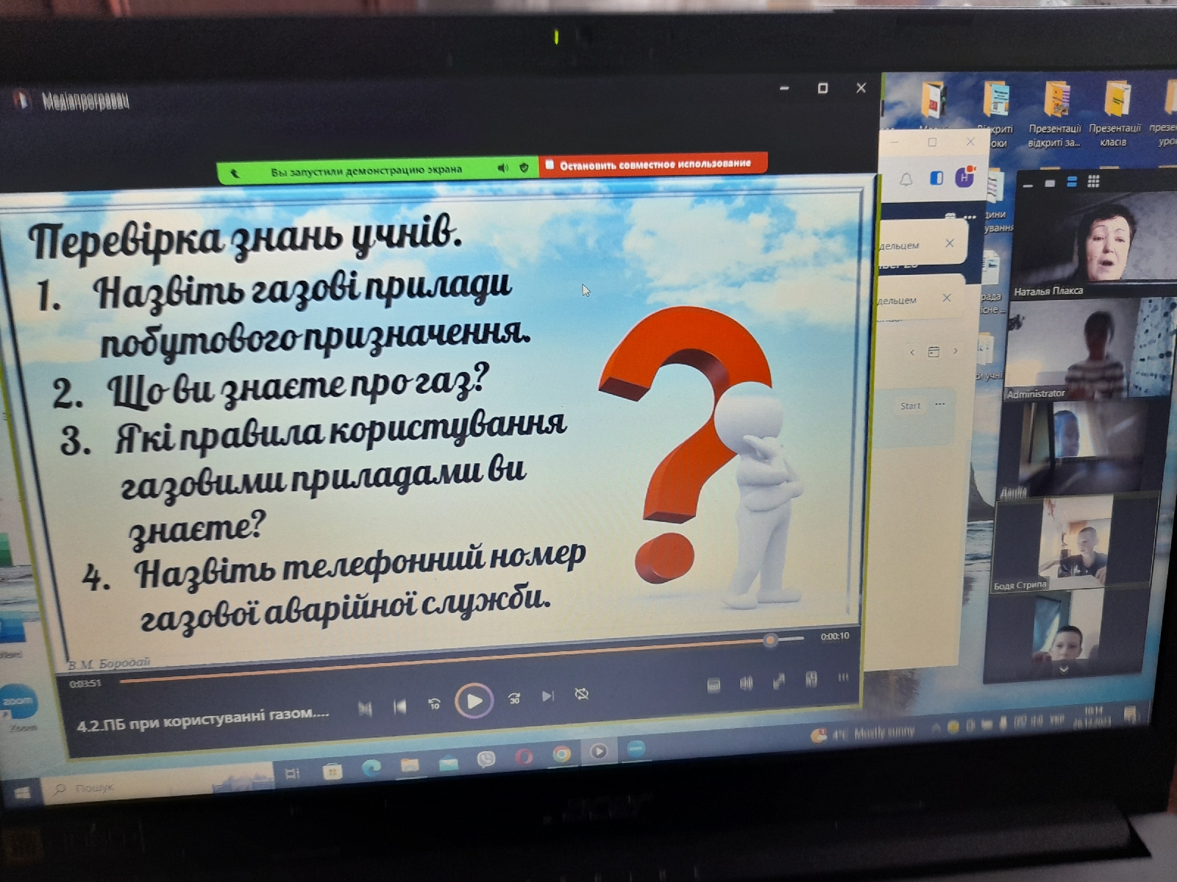Expand more participants with bottom chevron
This screenshot has height=882, width=1177.
tap(1064, 670)
